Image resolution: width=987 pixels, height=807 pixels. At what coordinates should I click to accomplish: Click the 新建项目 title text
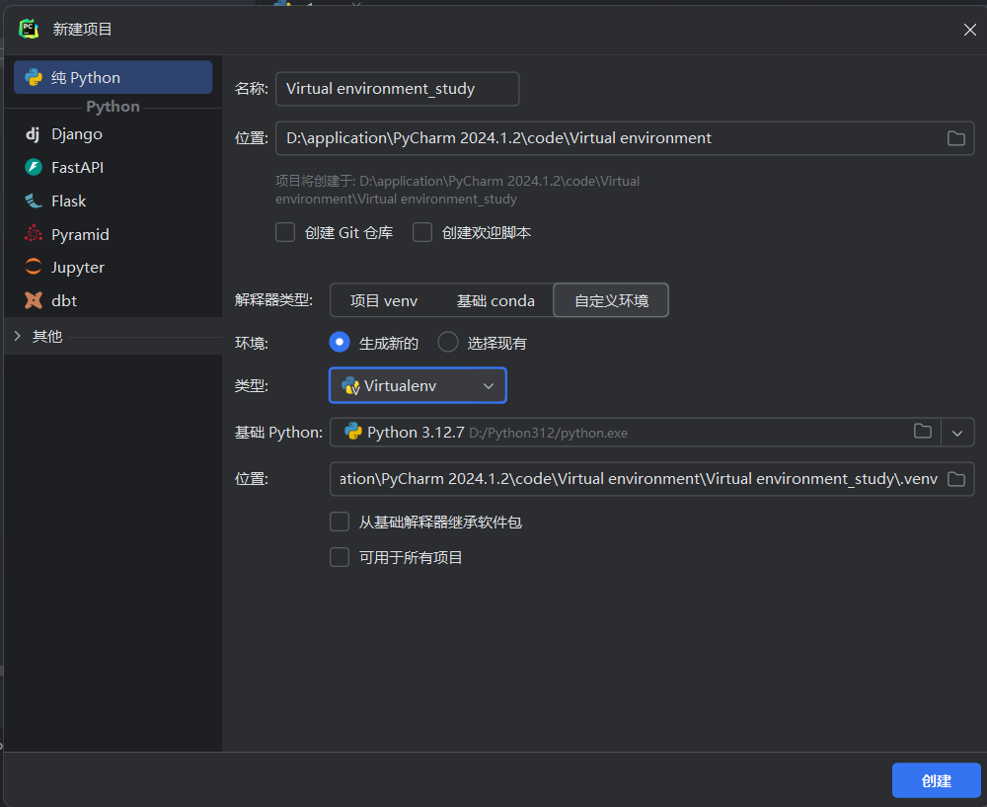click(x=83, y=29)
